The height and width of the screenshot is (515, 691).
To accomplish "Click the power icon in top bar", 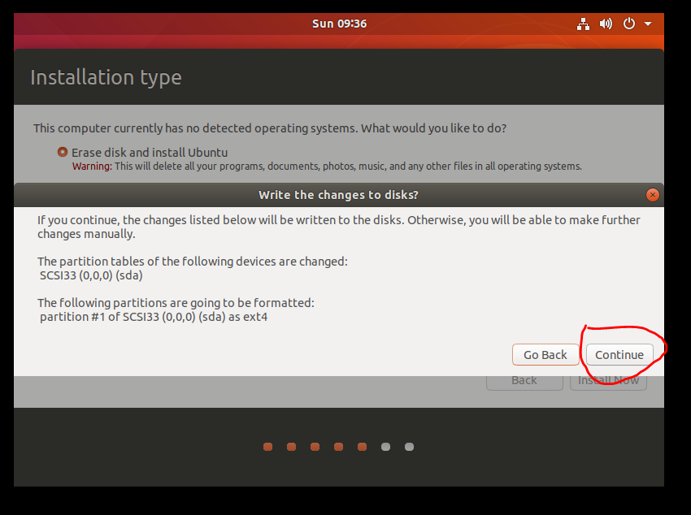I will coord(629,24).
